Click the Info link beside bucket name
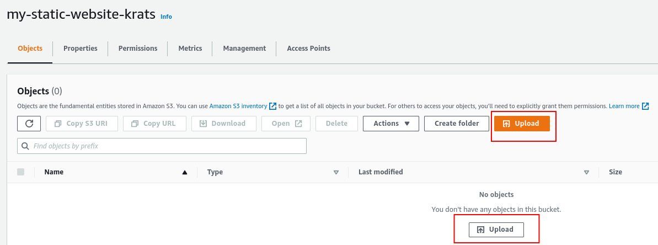658x245 pixels. pyautogui.click(x=166, y=17)
